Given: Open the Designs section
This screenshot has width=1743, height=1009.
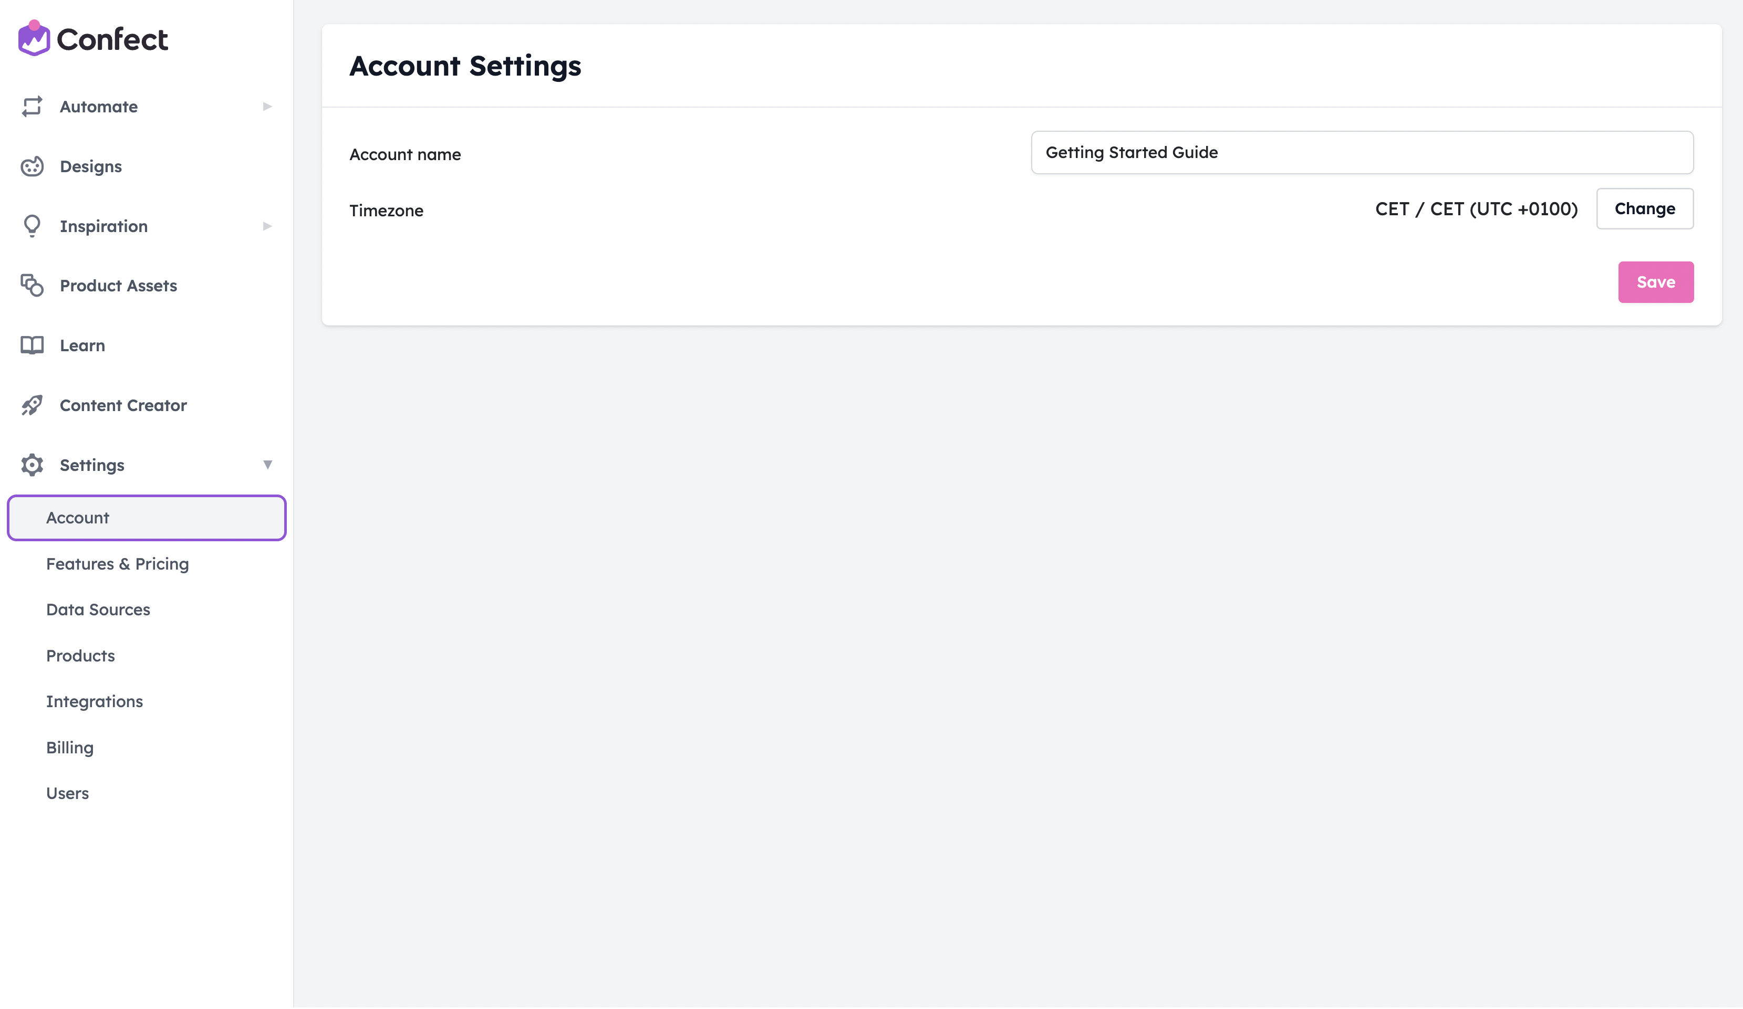Looking at the screenshot, I should (90, 166).
